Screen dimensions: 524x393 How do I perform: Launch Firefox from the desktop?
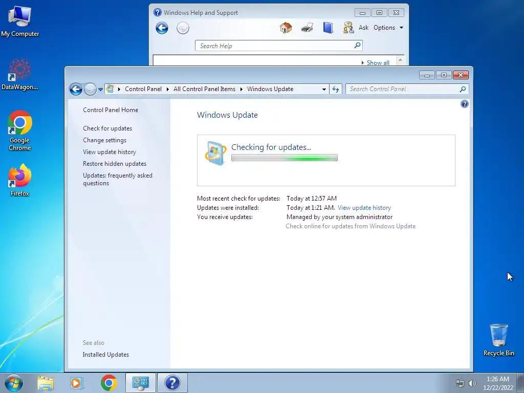click(20, 180)
